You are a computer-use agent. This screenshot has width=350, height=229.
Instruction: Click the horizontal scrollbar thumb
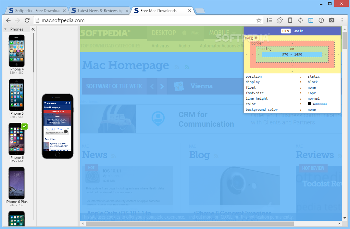click(190, 223)
